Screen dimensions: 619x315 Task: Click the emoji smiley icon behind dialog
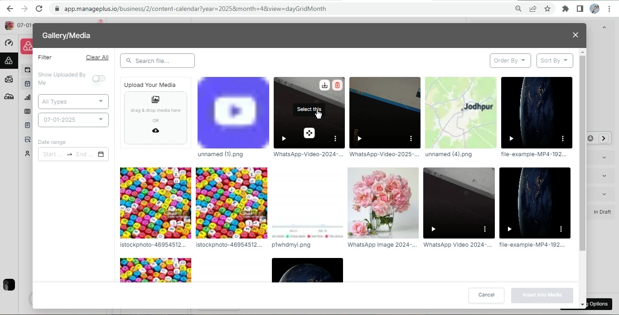590,138
